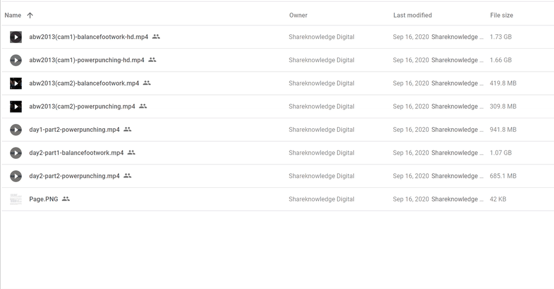Screen dimensions: 554x289
Task: Click the shared people icon beside Page.PNG
Action: (65, 199)
